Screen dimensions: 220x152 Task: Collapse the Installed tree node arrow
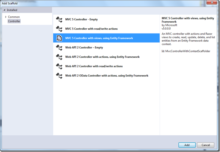pos(4,10)
